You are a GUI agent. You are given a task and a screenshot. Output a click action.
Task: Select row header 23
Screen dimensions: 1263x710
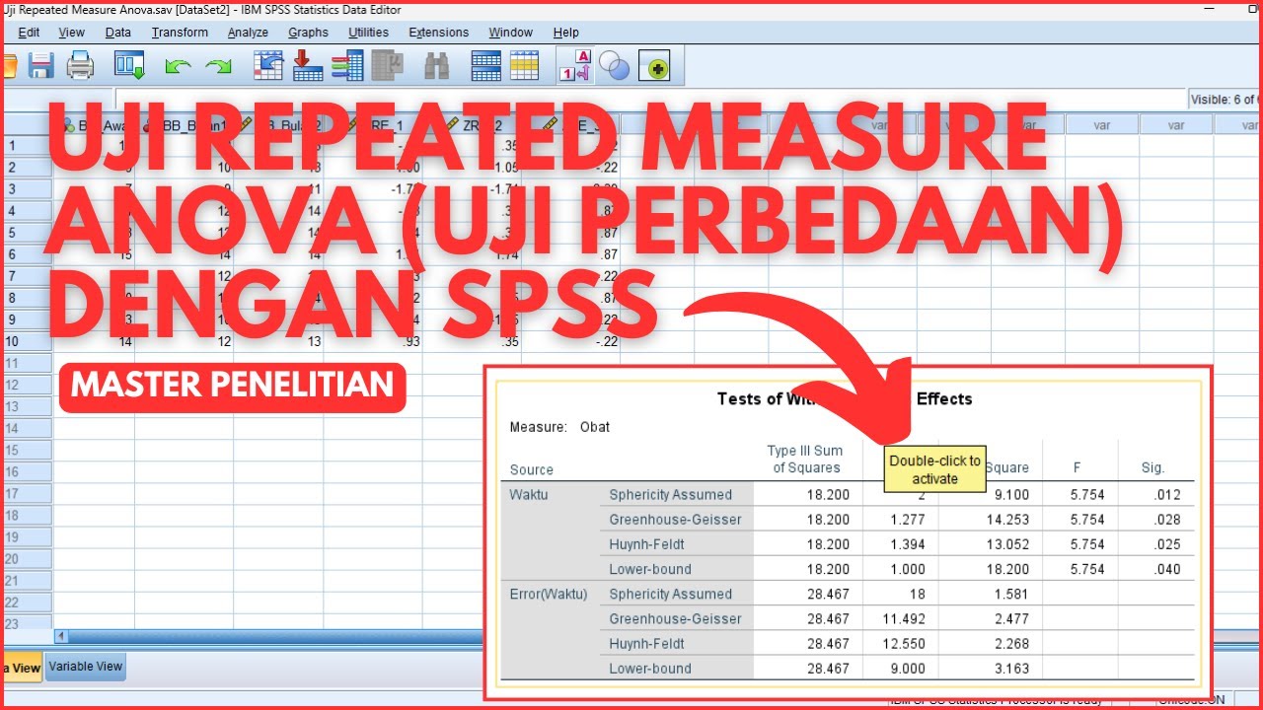click(x=27, y=621)
